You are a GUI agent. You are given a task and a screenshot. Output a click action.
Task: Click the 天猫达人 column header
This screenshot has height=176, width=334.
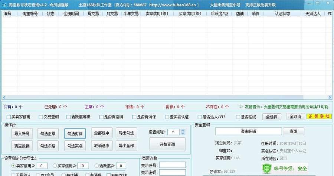pyautogui.click(x=313, y=14)
